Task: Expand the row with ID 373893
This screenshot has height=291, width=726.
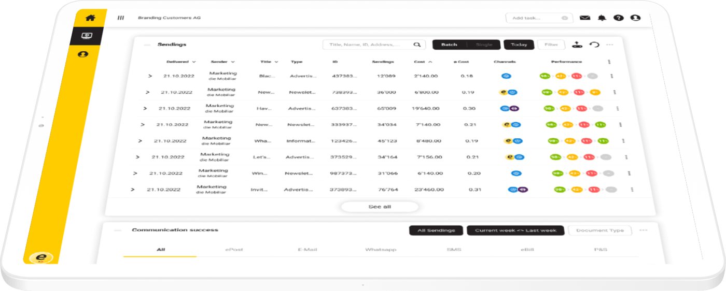Action: (132, 190)
